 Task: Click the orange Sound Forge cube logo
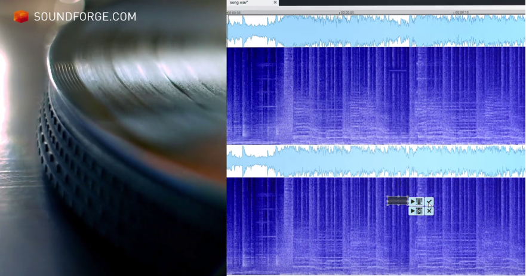[x=21, y=17]
